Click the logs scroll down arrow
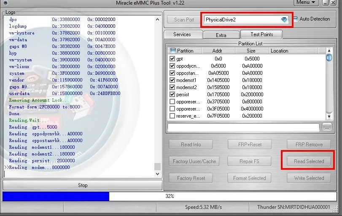Image resolution: width=342 pixels, height=216 pixels. (157, 174)
